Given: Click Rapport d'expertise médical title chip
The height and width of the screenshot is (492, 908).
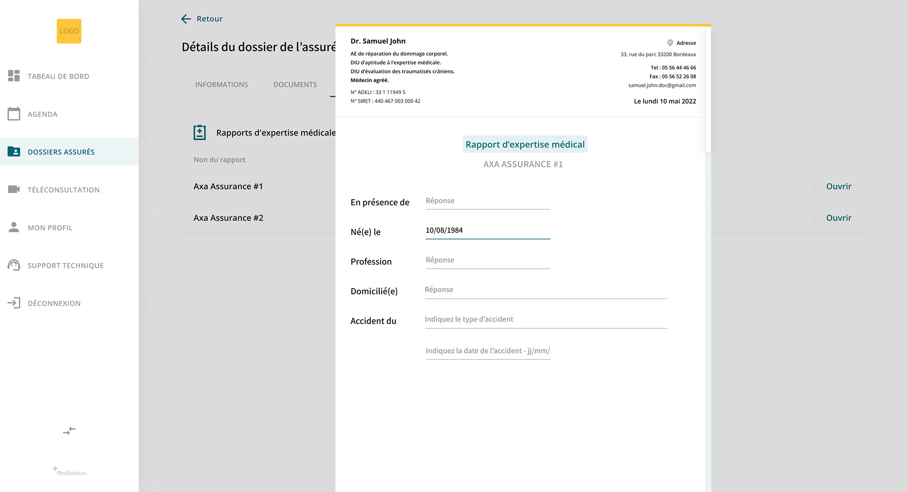Looking at the screenshot, I should pyautogui.click(x=525, y=144).
